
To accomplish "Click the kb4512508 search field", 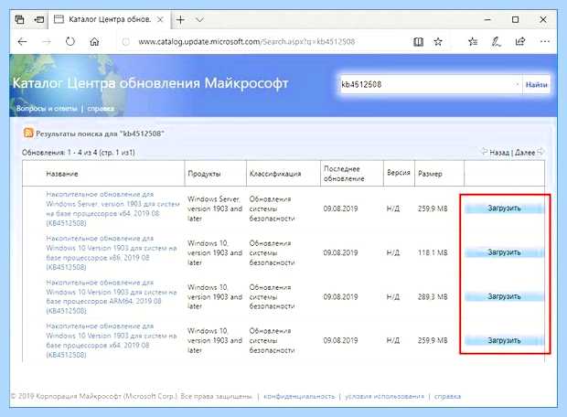I will pyautogui.click(x=431, y=85).
